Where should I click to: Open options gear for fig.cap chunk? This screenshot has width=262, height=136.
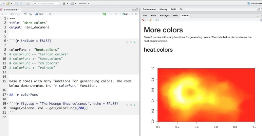[x=127, y=105]
